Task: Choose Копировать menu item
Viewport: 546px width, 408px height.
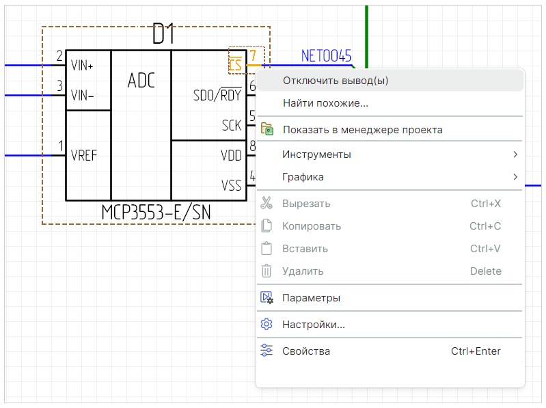Action: coord(390,226)
